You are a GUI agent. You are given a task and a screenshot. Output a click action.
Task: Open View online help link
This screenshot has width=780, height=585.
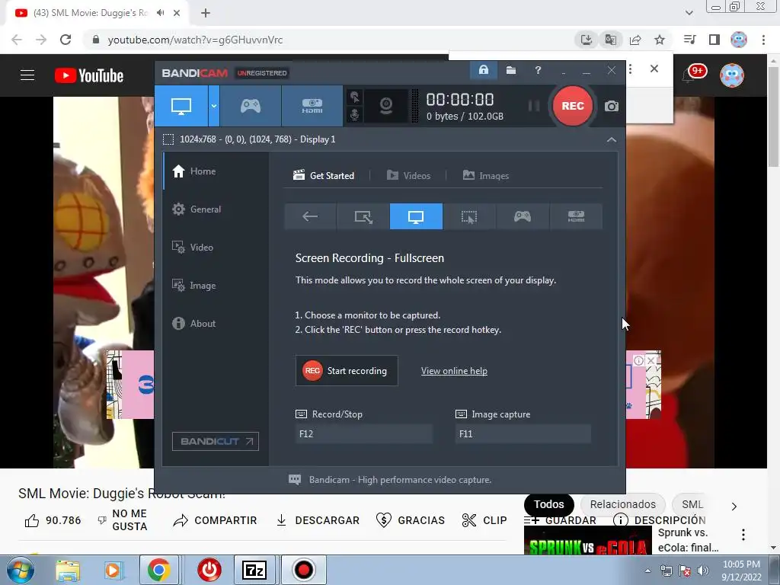coord(454,371)
